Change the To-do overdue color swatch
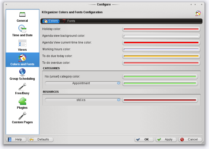This screenshot has height=149, width=209. point(161,63)
